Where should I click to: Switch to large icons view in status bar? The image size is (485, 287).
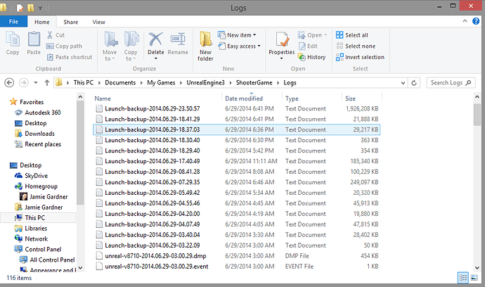coord(474,279)
